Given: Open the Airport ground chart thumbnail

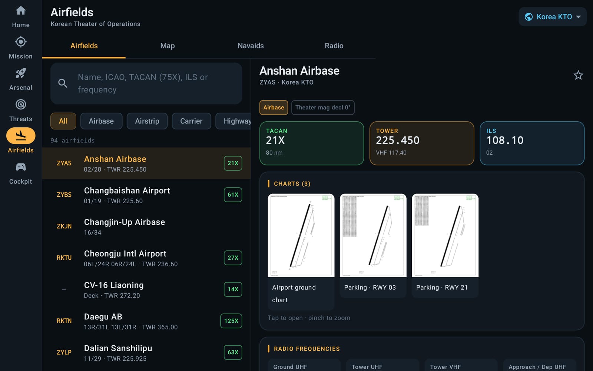Looking at the screenshot, I should tap(301, 252).
